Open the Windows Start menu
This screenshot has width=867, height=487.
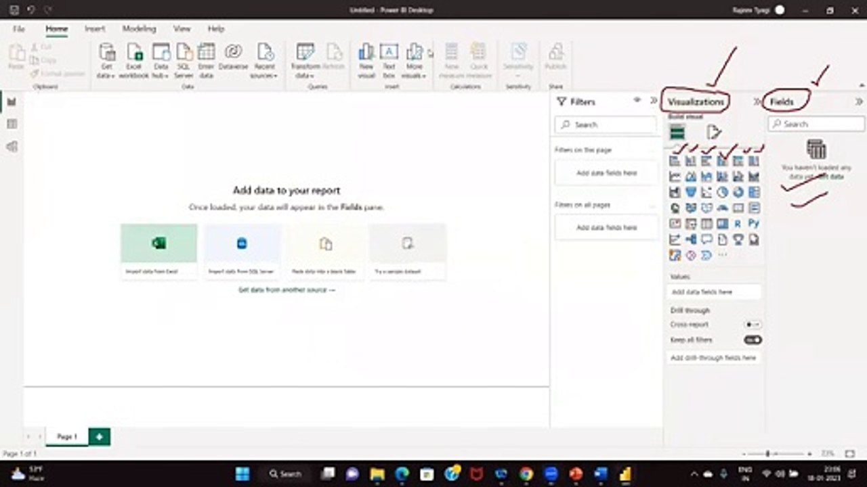(x=242, y=474)
